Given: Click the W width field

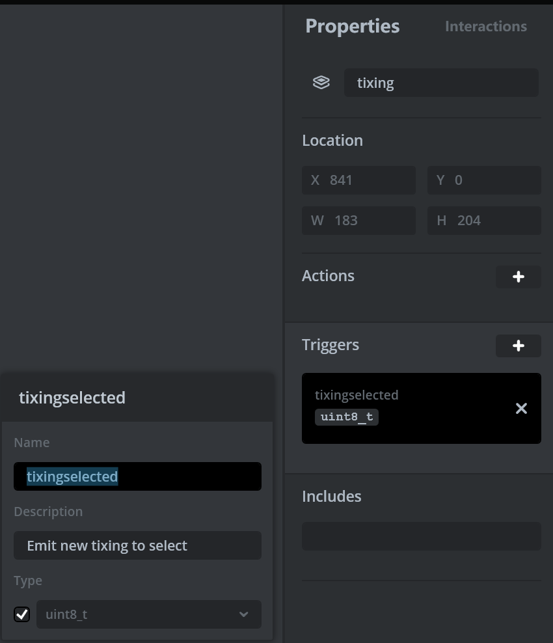Looking at the screenshot, I should point(358,221).
